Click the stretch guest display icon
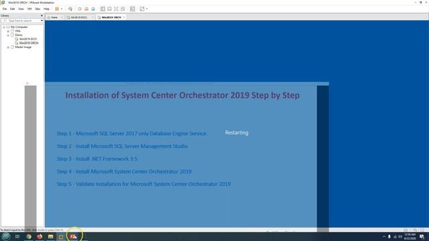This screenshot has width=429, height=241. [142, 9]
